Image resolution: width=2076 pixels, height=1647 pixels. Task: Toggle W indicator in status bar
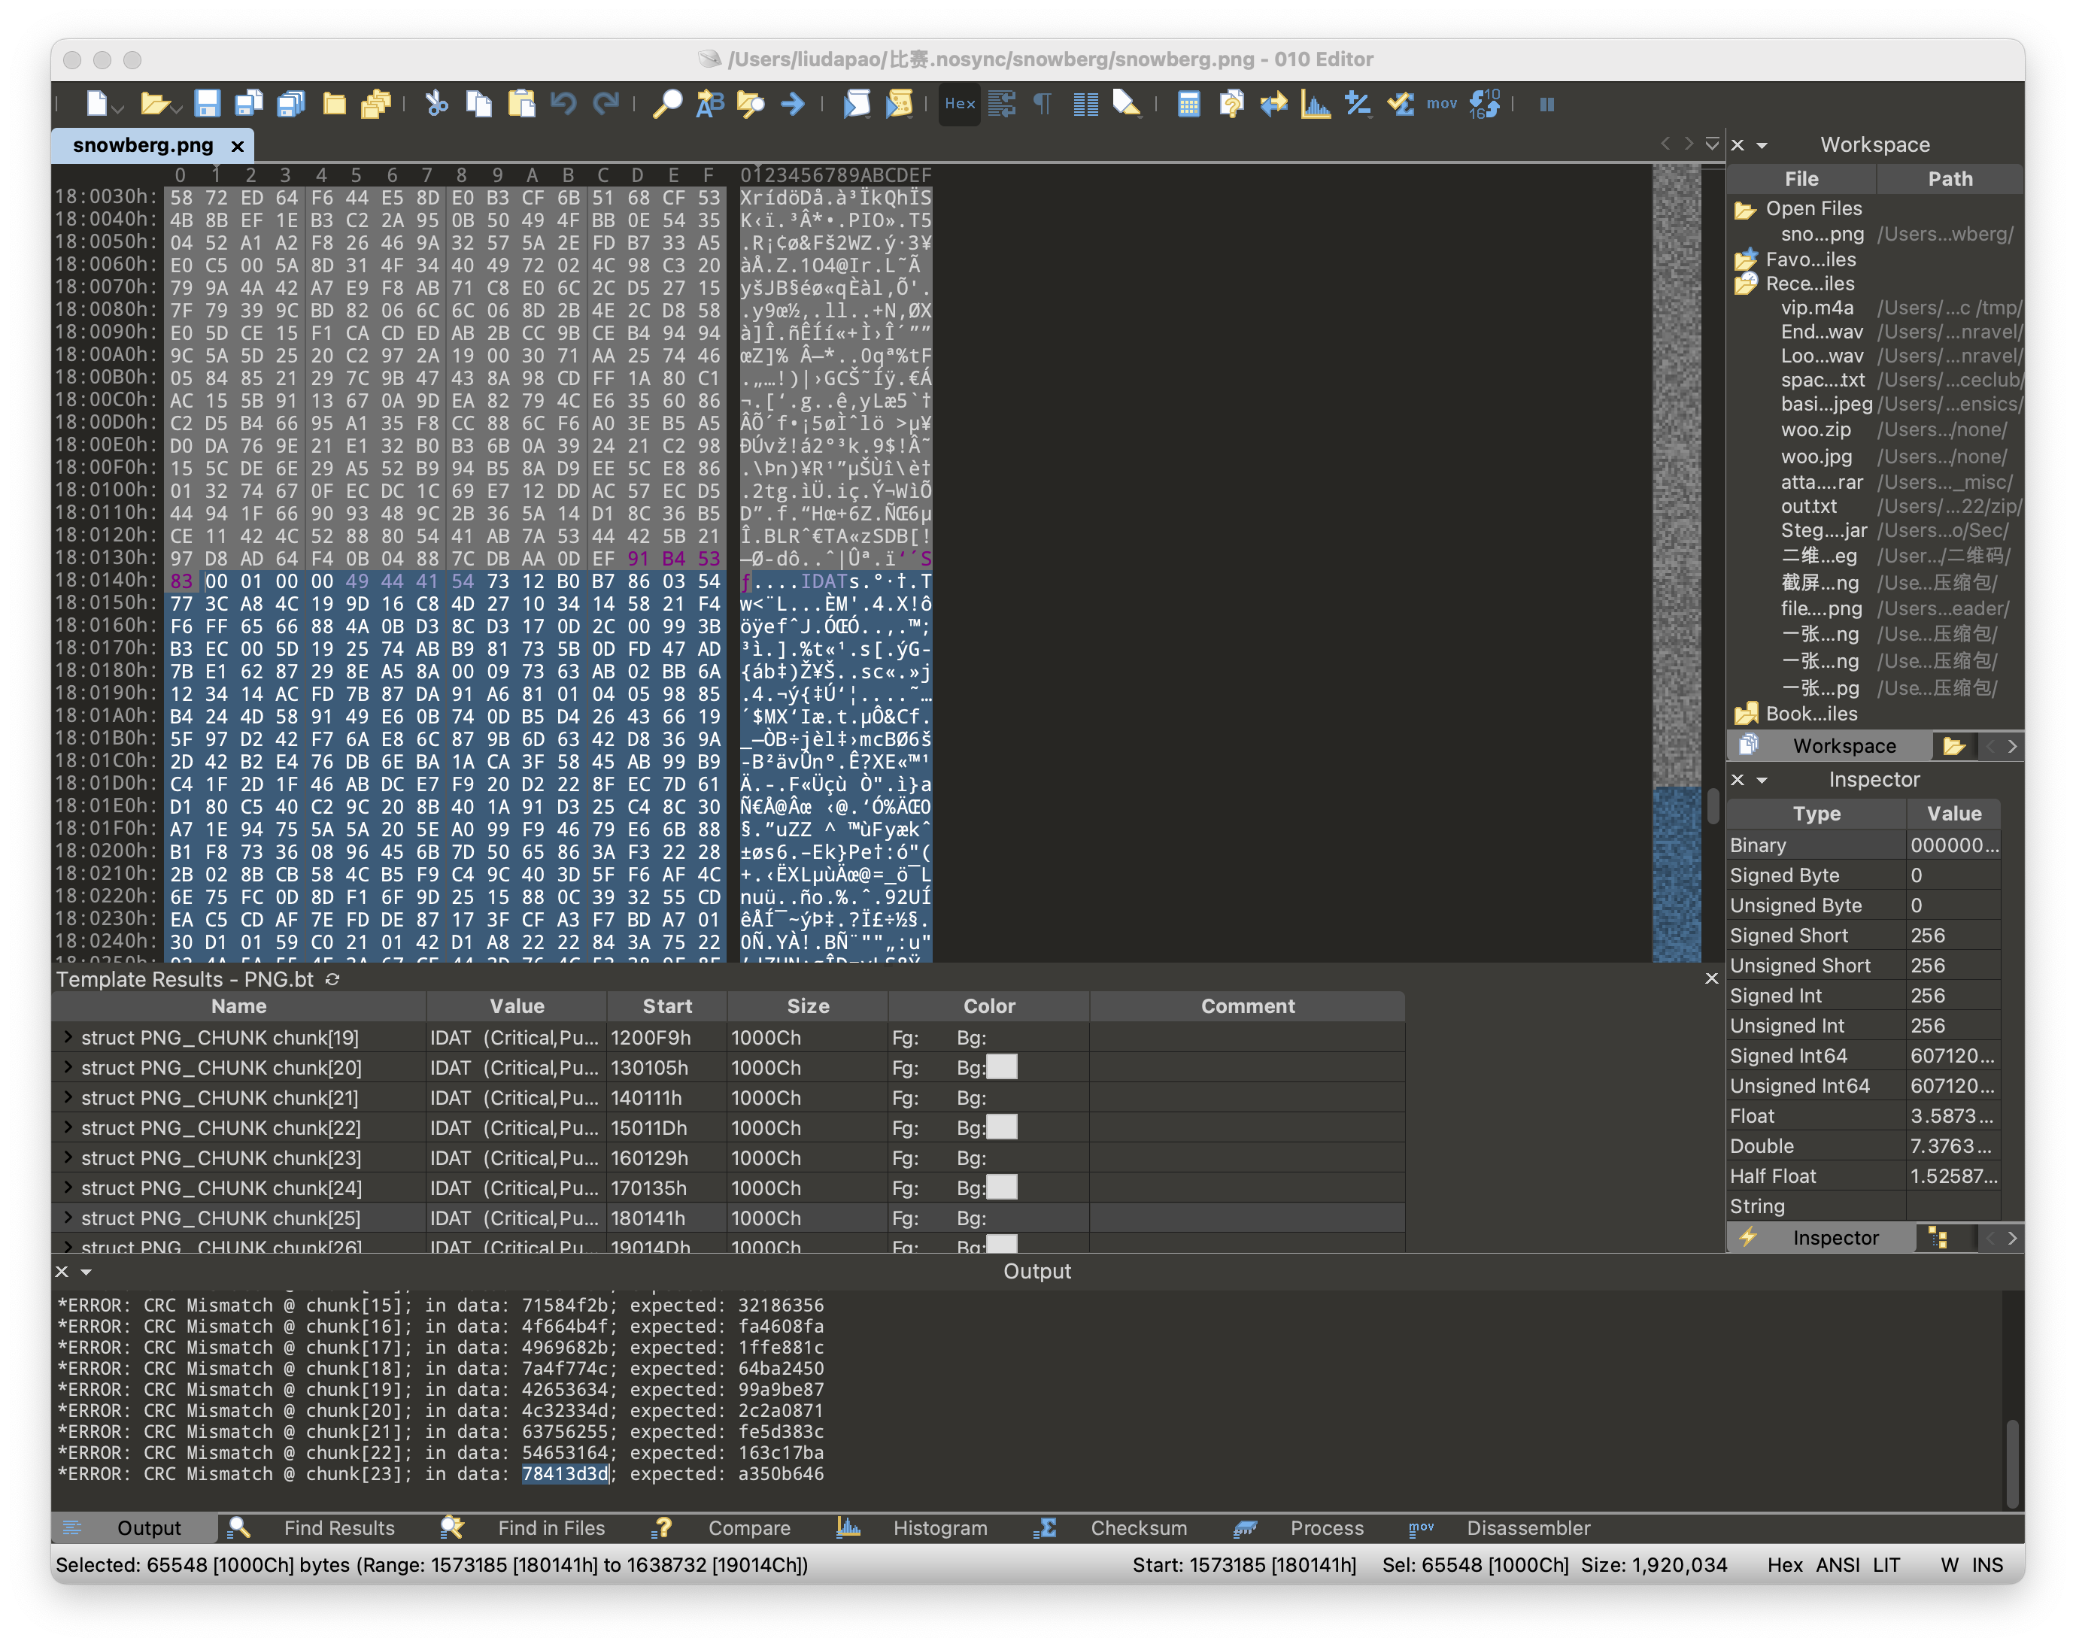click(x=1949, y=1564)
